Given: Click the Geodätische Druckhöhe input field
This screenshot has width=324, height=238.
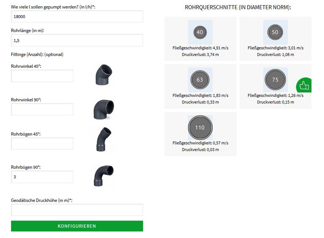Looking at the screenshot, I should [x=77, y=210].
